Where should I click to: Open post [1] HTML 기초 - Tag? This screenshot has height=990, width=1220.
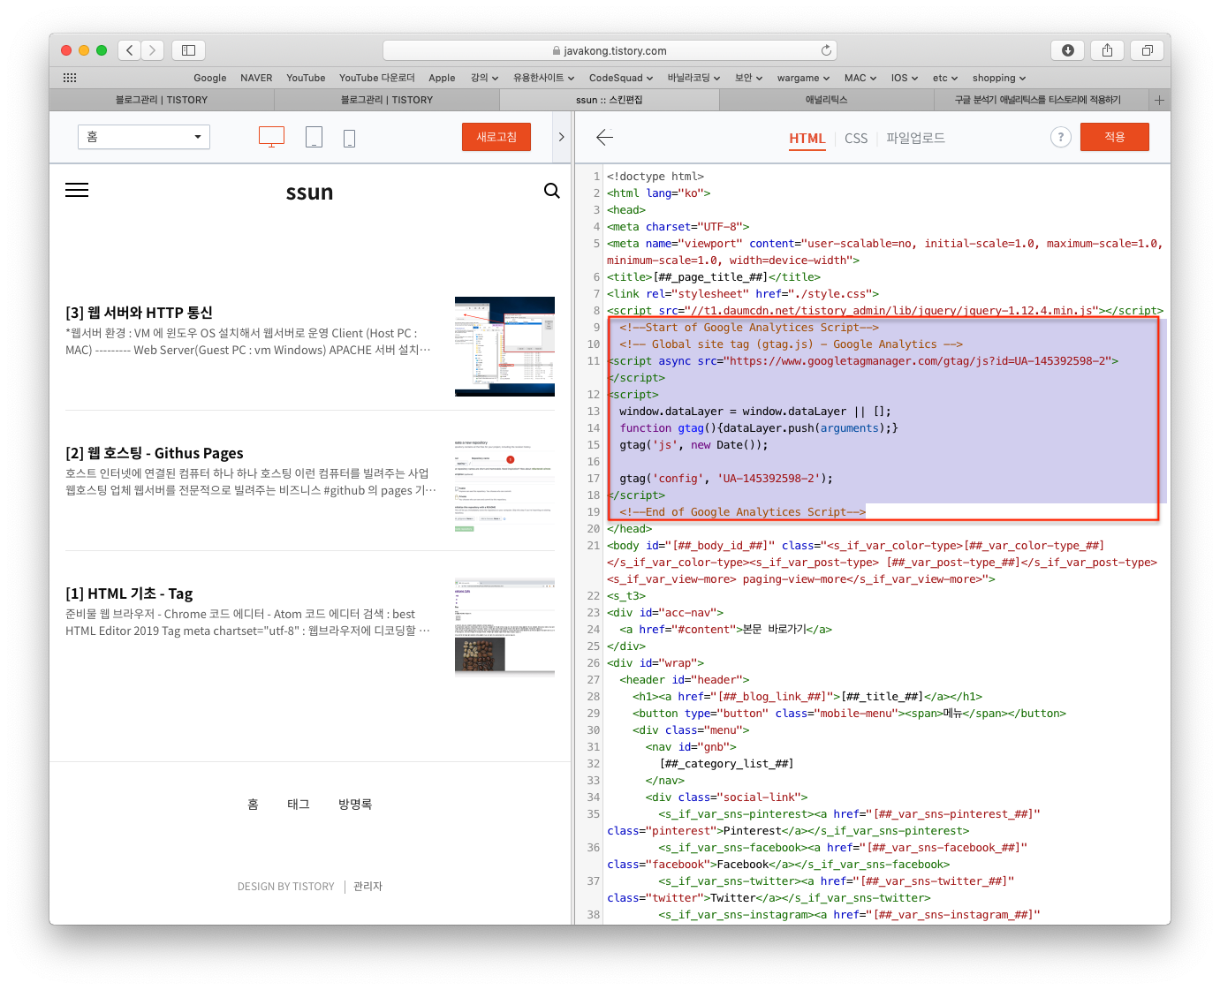[x=129, y=593]
